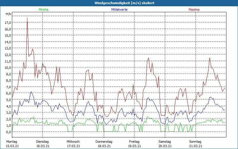Click the blue Mittelwerte legend label
This screenshot has width=238, height=149.
click(119, 10)
